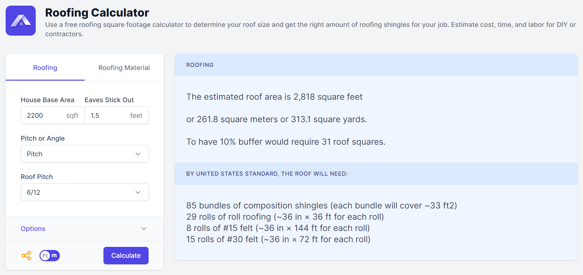
Task: Open the Roof Pitch 6/12 dropdown
Action: 85,192
